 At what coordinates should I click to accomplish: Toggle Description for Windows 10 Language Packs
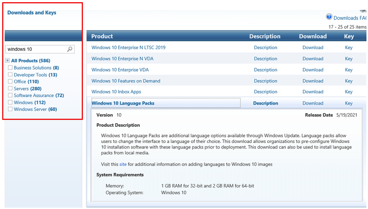coord(266,103)
